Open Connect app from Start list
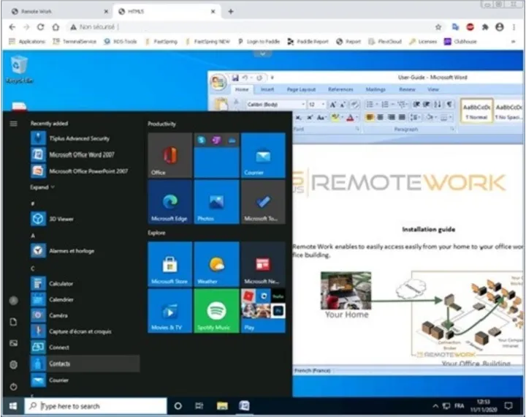Screen dimensions: 526x417 85,347
